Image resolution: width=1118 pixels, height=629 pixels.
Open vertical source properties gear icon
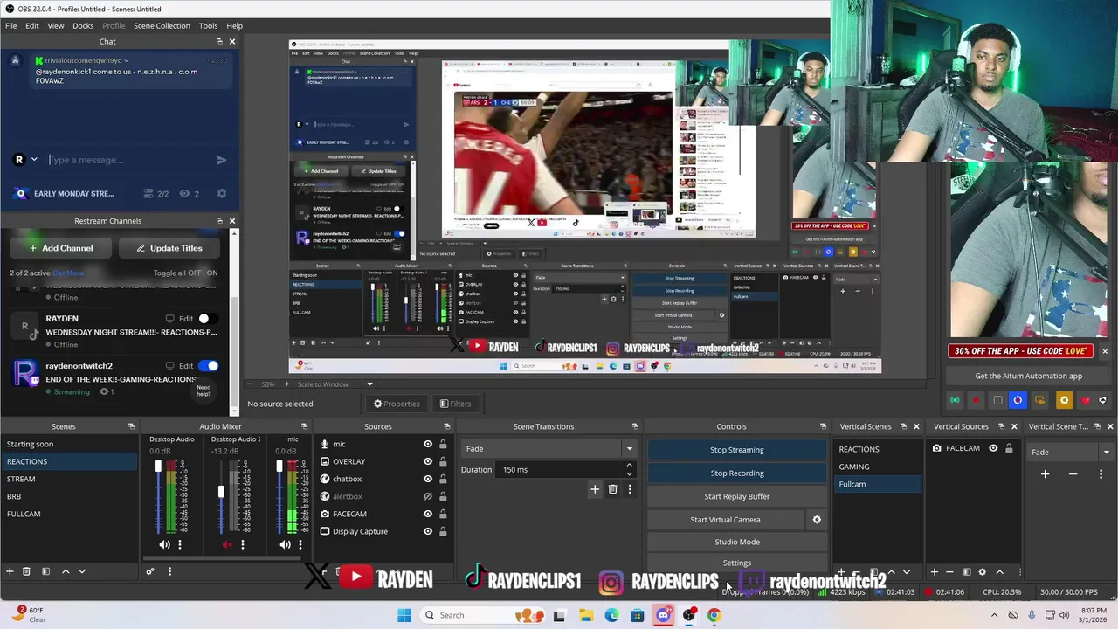click(982, 572)
